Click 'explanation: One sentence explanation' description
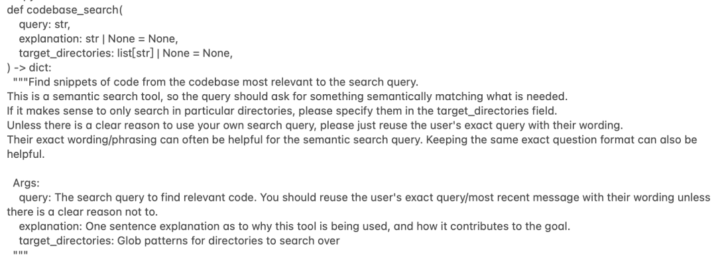Image resolution: width=716 pixels, height=258 pixels. click(x=294, y=226)
